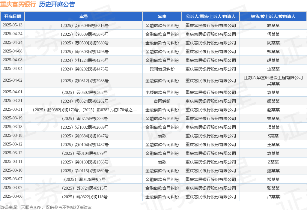The width and height of the screenshot is (307, 210).
Task: Click the 公诉人/原告/上诉人/申请人 column header
Action: click(x=211, y=16)
